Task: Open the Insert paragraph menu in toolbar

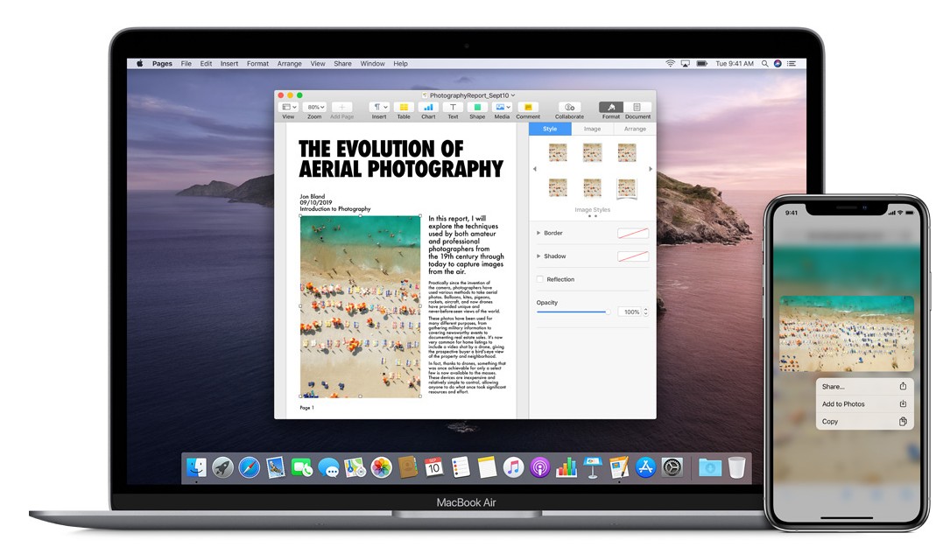Action: (x=379, y=107)
